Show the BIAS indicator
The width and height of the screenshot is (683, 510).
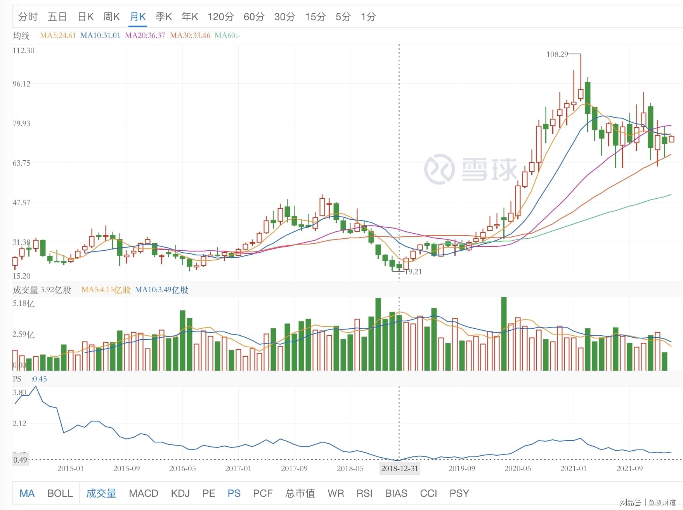(x=396, y=493)
